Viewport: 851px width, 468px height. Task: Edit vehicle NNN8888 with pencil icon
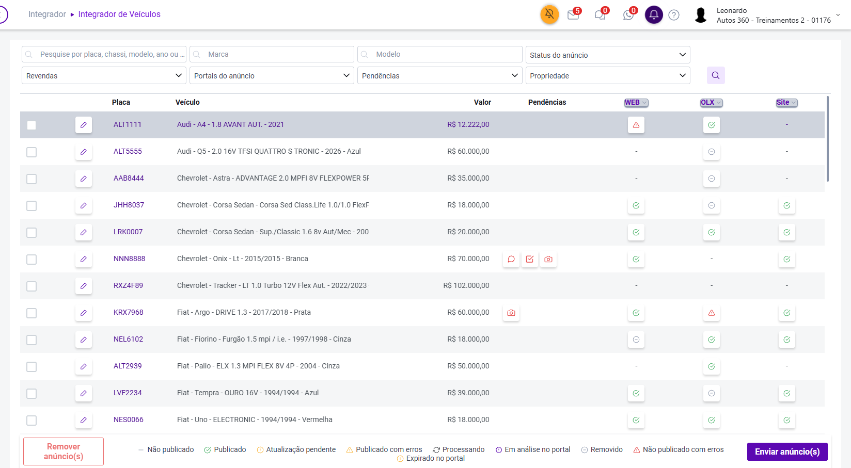84,259
